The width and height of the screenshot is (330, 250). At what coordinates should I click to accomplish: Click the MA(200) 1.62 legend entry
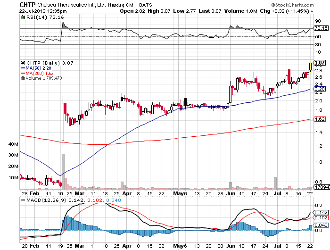[x=37, y=73]
